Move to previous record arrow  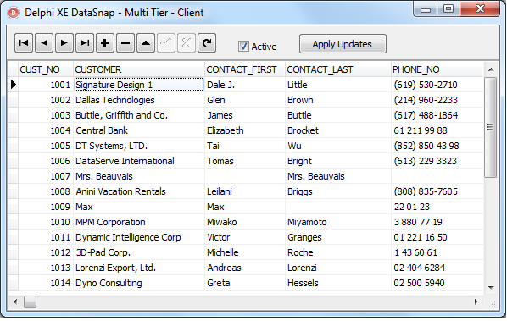44,43
